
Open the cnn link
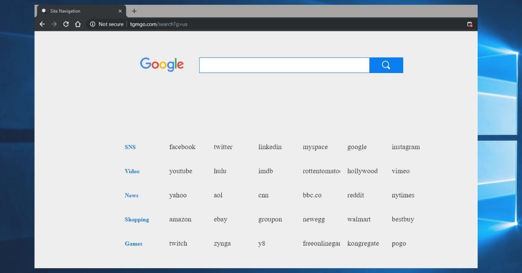tap(264, 196)
